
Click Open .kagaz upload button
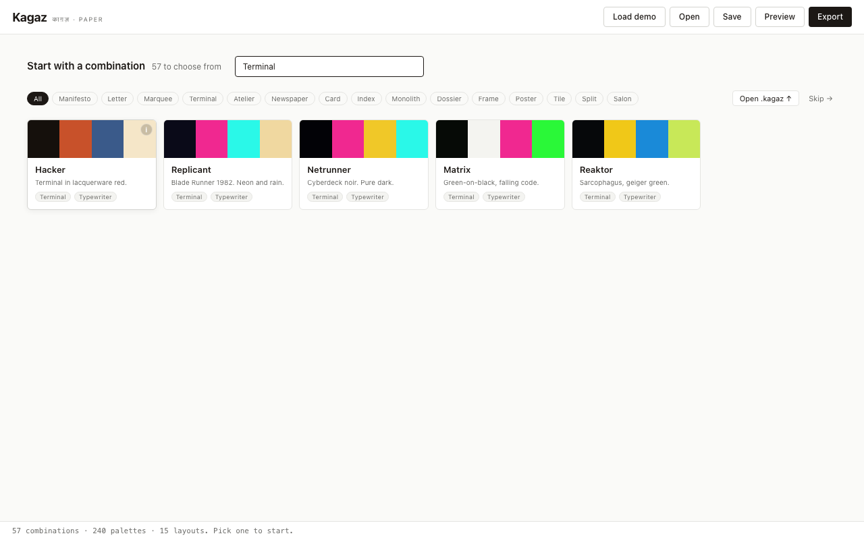[x=765, y=99]
